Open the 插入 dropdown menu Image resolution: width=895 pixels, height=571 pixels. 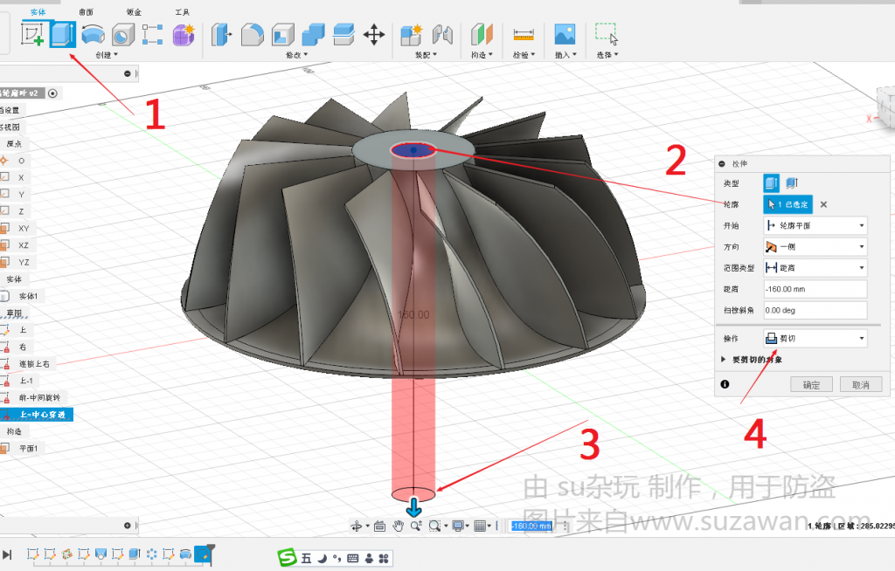click(x=565, y=55)
